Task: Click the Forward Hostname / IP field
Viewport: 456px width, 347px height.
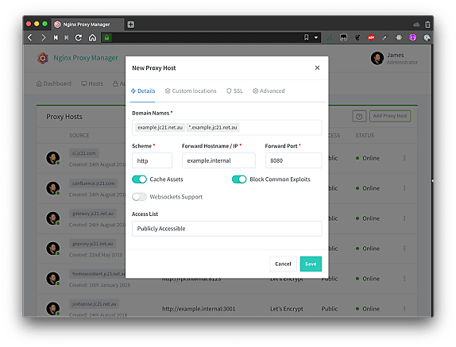Action: [x=218, y=160]
